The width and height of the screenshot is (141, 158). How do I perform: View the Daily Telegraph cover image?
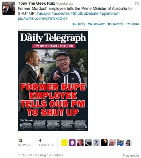[53, 81]
